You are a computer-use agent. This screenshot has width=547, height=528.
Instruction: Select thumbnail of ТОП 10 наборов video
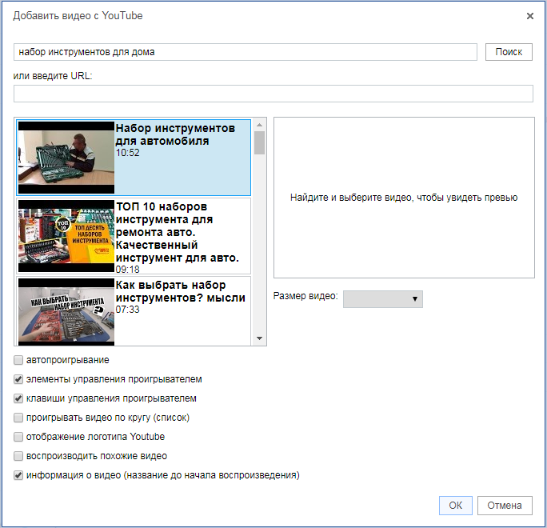66,236
